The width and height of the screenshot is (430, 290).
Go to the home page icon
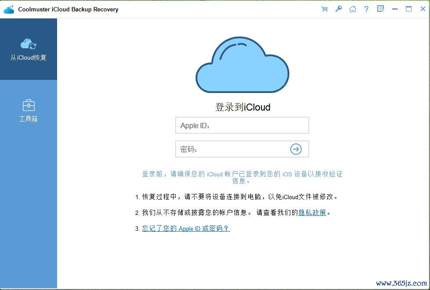(353, 9)
